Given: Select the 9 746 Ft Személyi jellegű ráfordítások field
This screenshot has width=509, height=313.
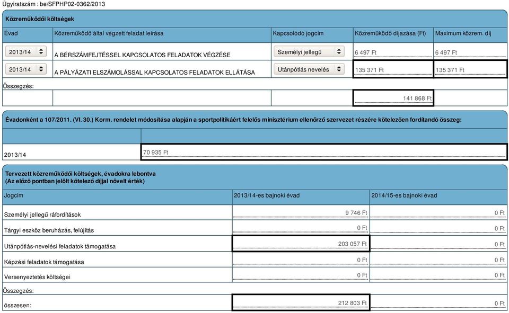Looking at the screenshot, I should (300, 213).
